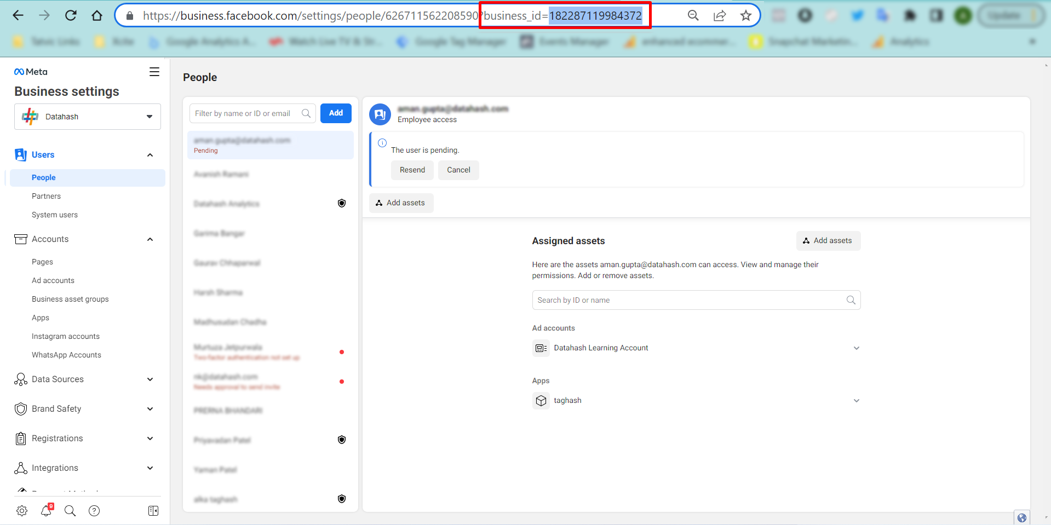The height and width of the screenshot is (525, 1051).
Task: Bookmark page with the star icon
Action: coord(746,15)
